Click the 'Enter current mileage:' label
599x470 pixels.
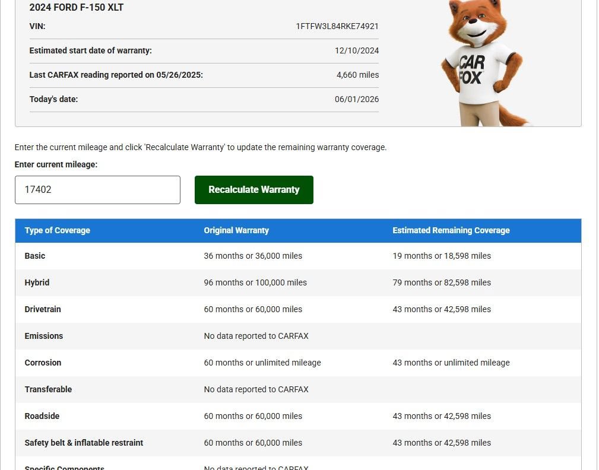point(56,164)
